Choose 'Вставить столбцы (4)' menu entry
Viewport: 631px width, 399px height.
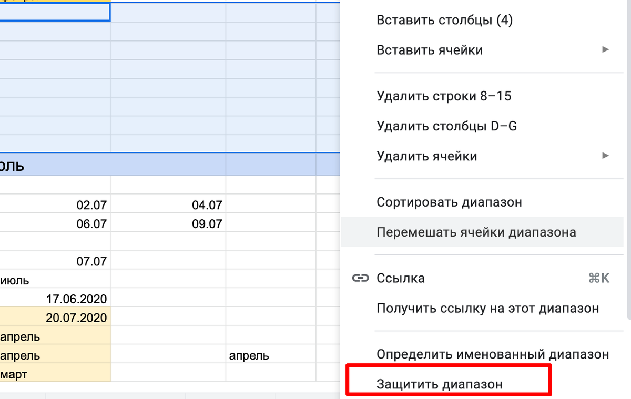(x=444, y=21)
